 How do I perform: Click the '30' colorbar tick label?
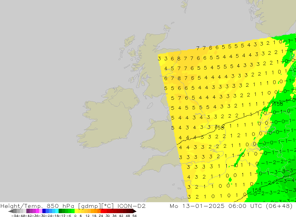[108, 216]
